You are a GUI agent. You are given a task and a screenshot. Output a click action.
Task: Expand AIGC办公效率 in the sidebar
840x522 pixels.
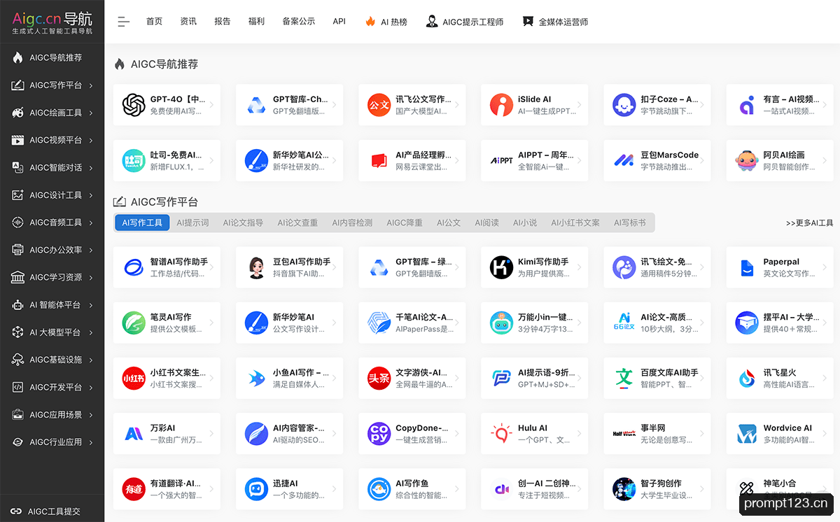click(x=52, y=250)
